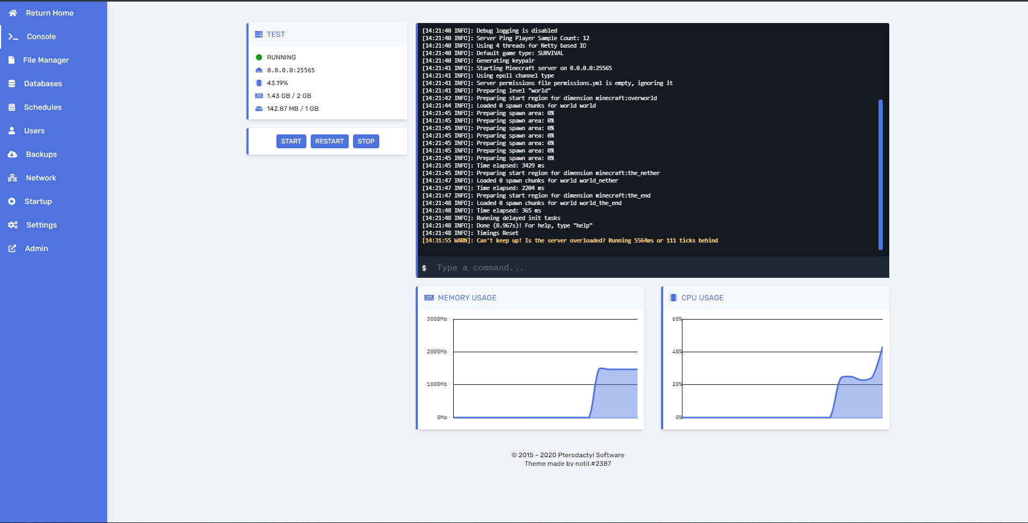Stop the server with STOP button

tap(366, 141)
